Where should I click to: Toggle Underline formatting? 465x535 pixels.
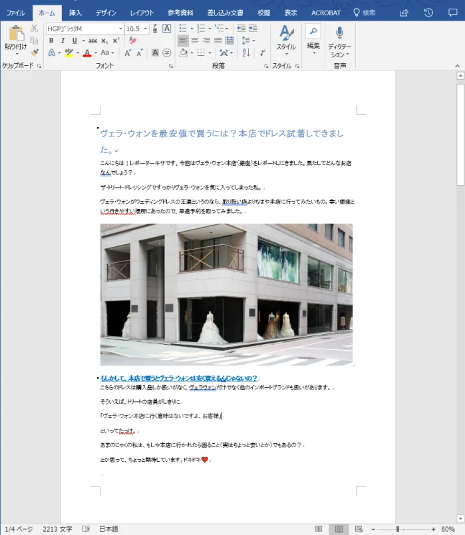[x=75, y=41]
